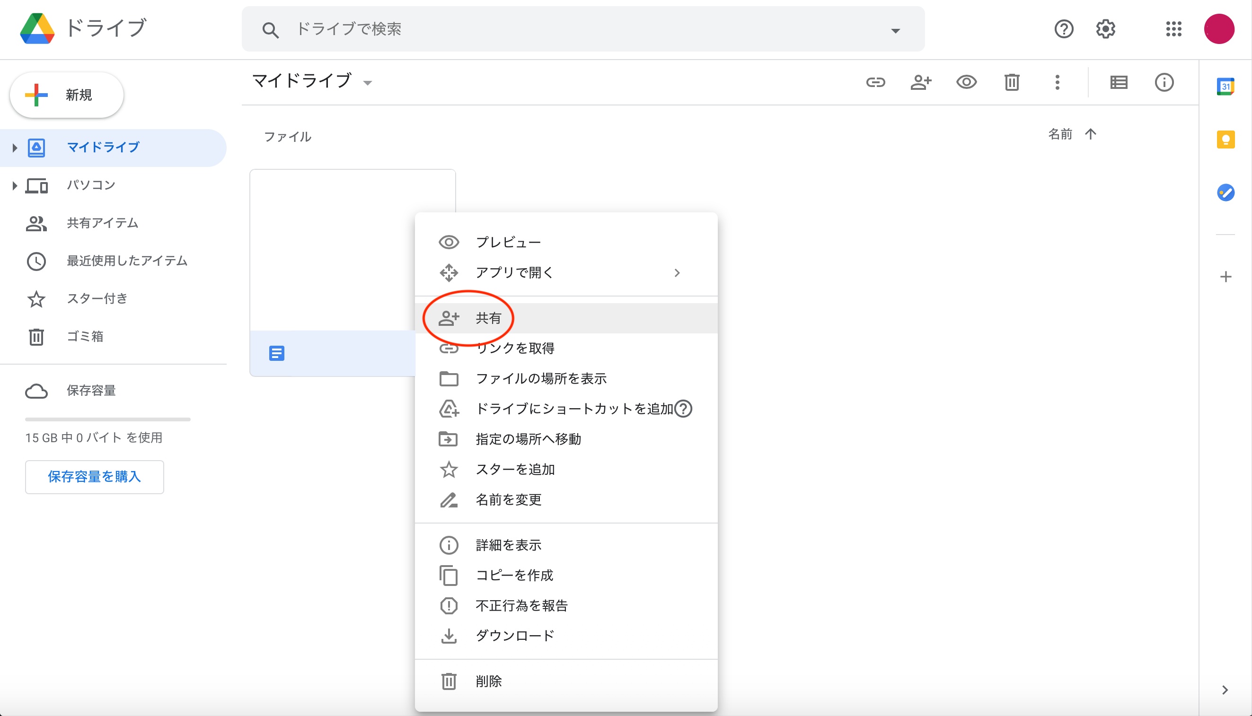
Task: Reverse sort direction arrow next to 名前
Action: point(1090,134)
